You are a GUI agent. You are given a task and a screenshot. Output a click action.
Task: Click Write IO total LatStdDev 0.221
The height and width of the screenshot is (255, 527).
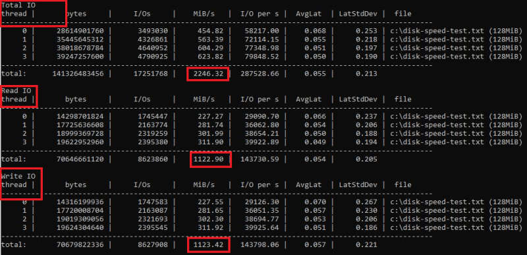coord(366,245)
